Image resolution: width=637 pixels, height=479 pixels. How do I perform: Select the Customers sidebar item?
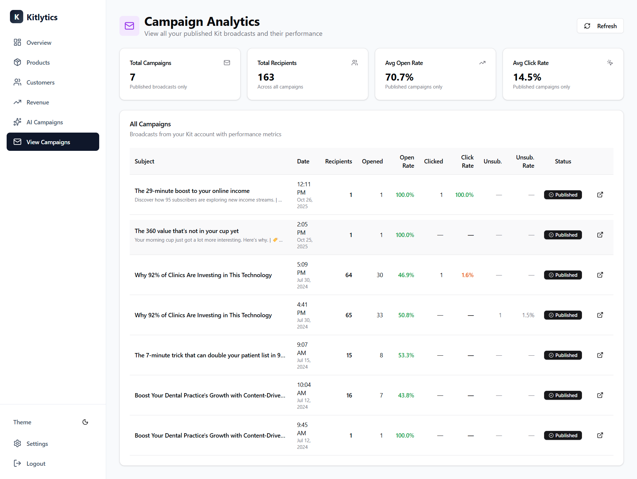pyautogui.click(x=40, y=83)
